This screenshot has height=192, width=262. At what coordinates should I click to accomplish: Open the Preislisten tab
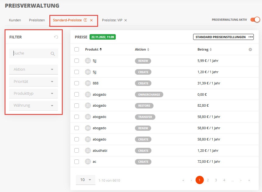[x=37, y=20]
